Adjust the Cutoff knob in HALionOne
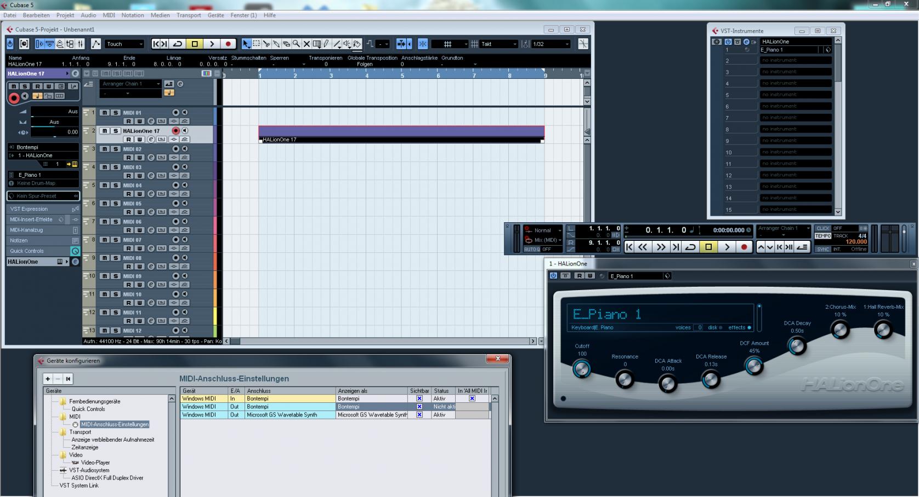The width and height of the screenshot is (919, 497). click(582, 369)
